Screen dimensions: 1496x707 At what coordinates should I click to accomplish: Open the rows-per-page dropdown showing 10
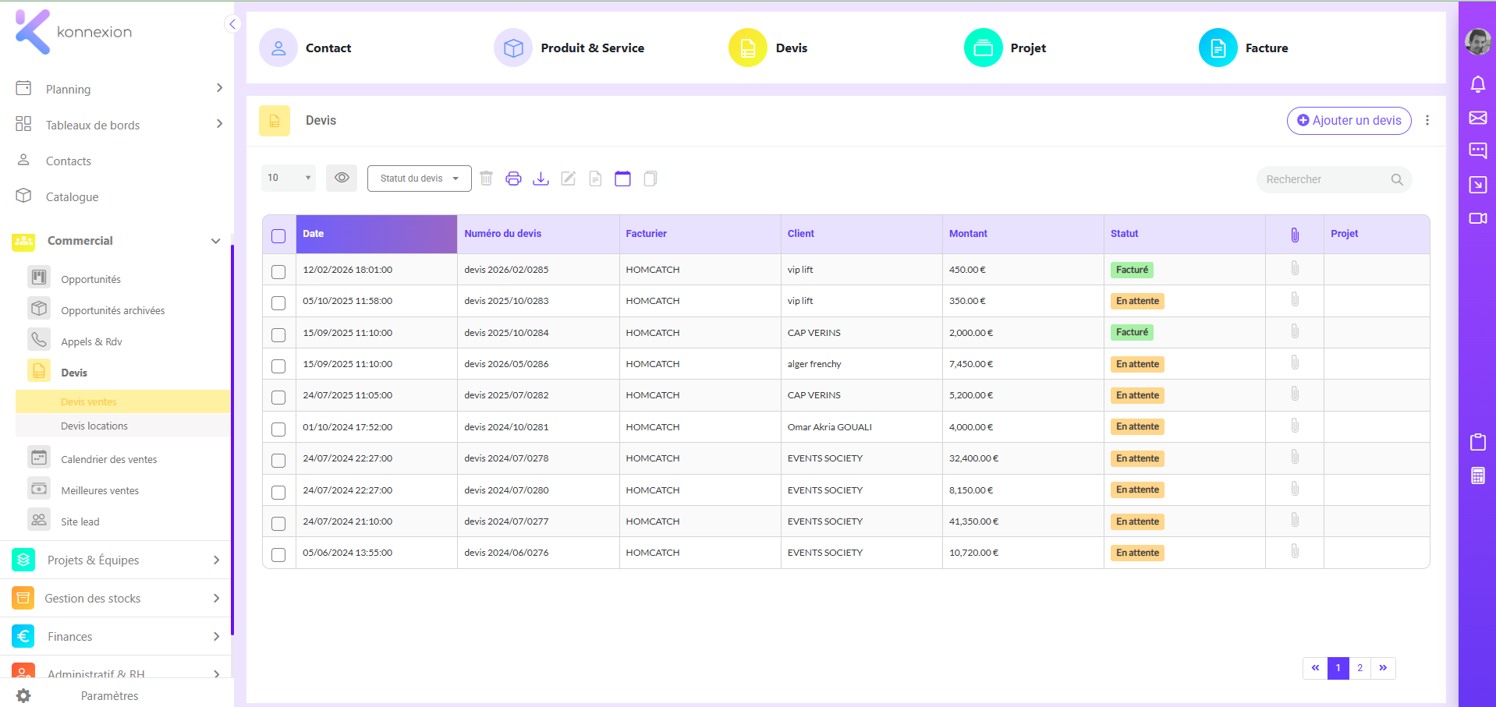click(x=289, y=178)
